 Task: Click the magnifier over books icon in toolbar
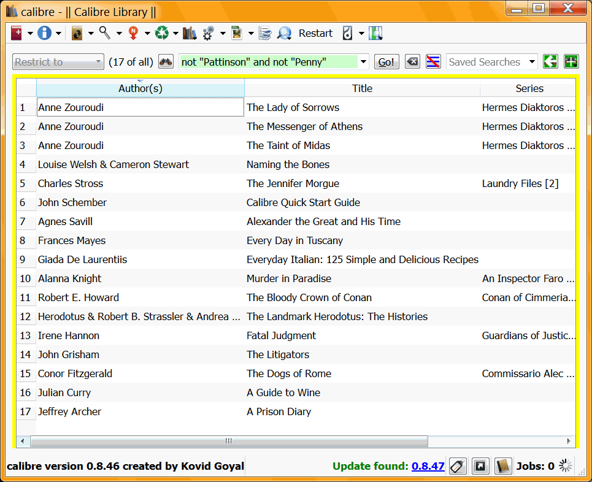pyautogui.click(x=375, y=33)
